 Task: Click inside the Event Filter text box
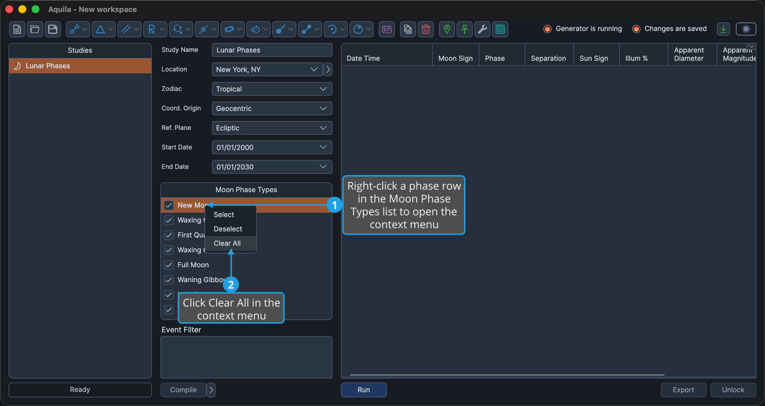pyautogui.click(x=246, y=357)
